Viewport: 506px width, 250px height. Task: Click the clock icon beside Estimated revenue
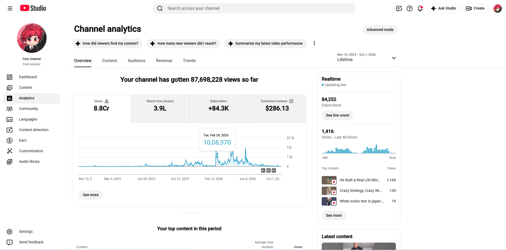click(x=291, y=101)
